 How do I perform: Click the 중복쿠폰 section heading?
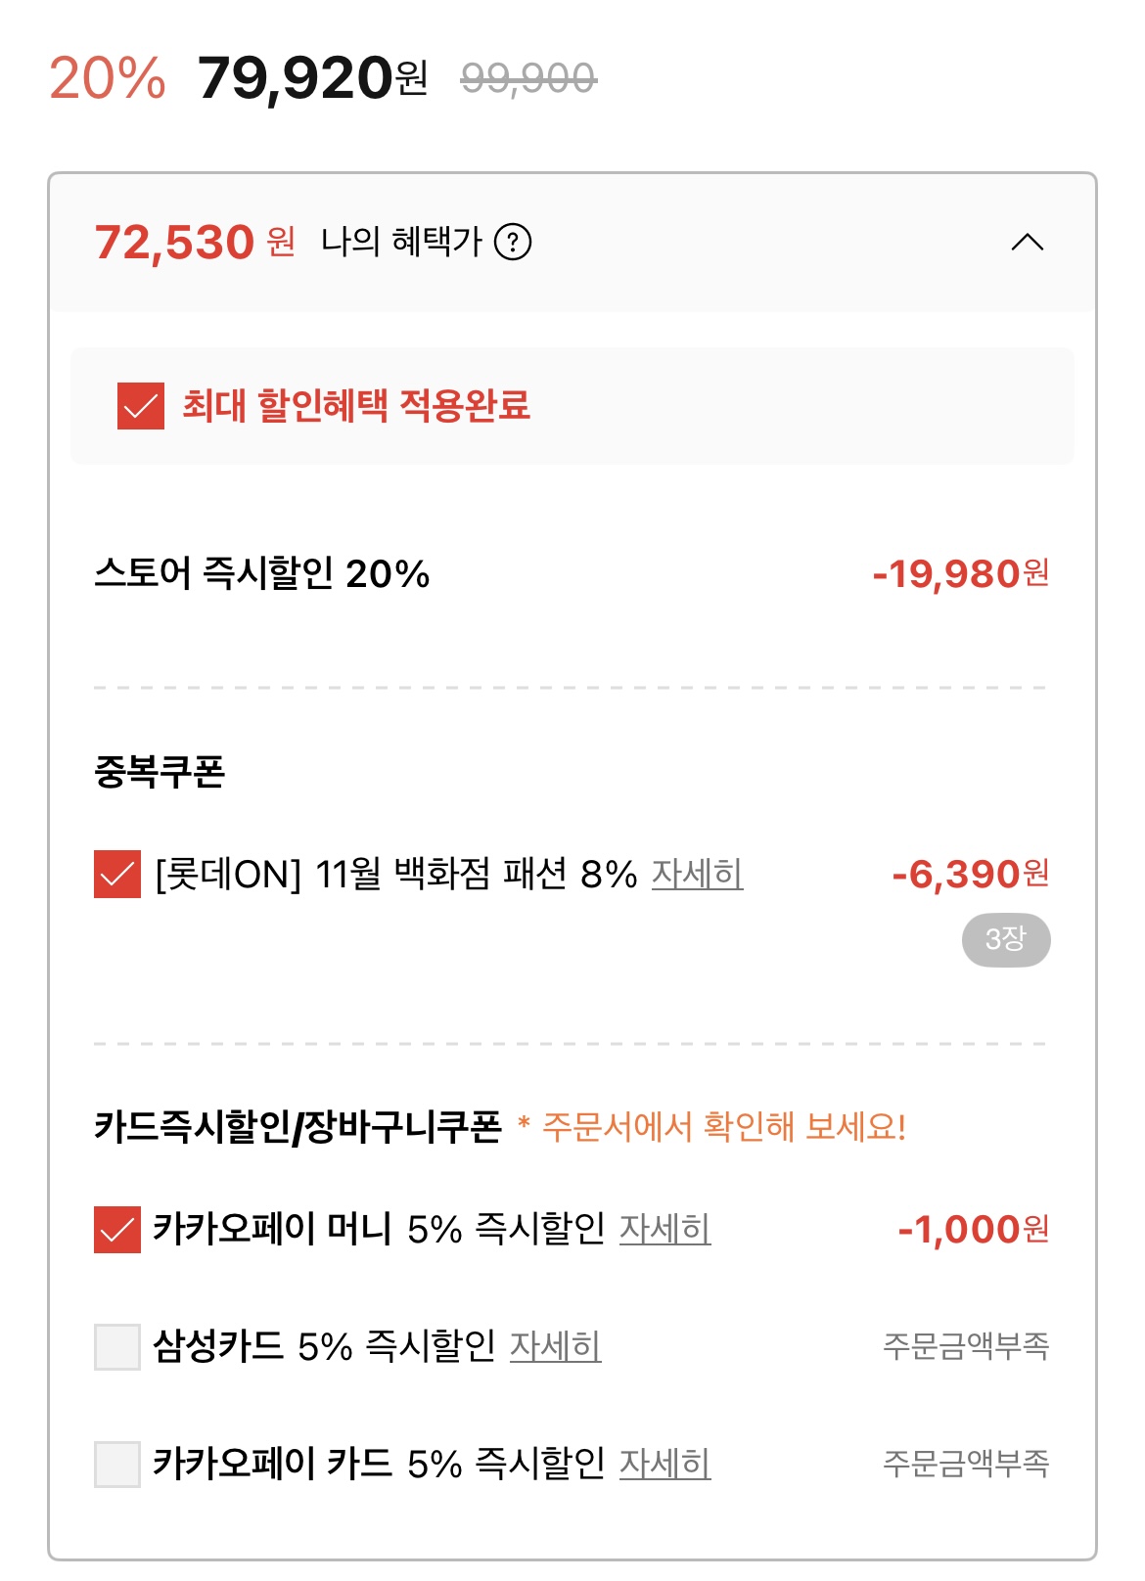click(x=160, y=772)
